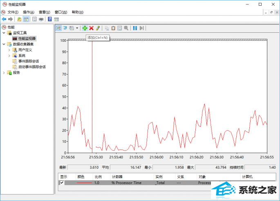Open the 操作(A) menu

[29, 12]
